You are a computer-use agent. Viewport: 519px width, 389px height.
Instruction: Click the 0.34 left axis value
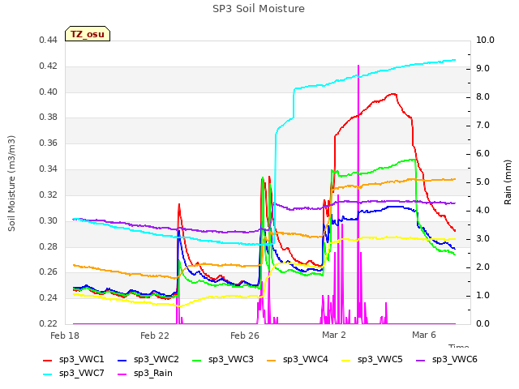[x=49, y=169]
